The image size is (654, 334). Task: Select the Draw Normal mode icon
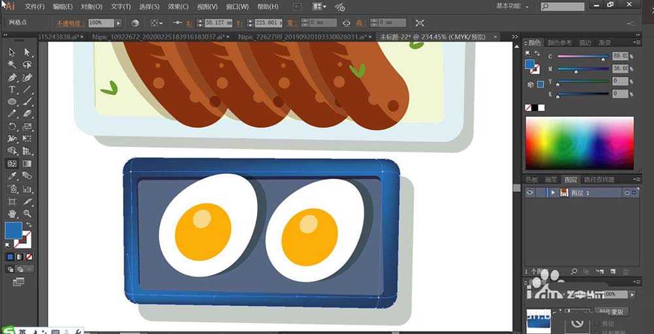point(10,269)
